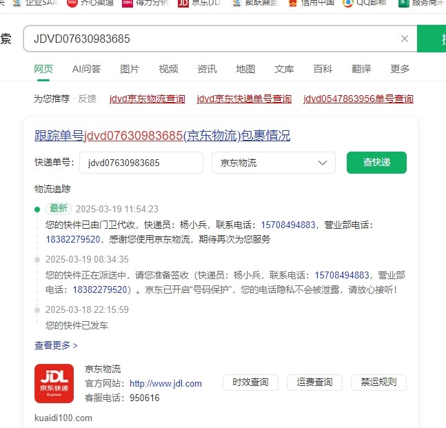446x428 pixels.
Task: Click phone 15708494883 in the latest entry
Action: [x=288, y=225]
